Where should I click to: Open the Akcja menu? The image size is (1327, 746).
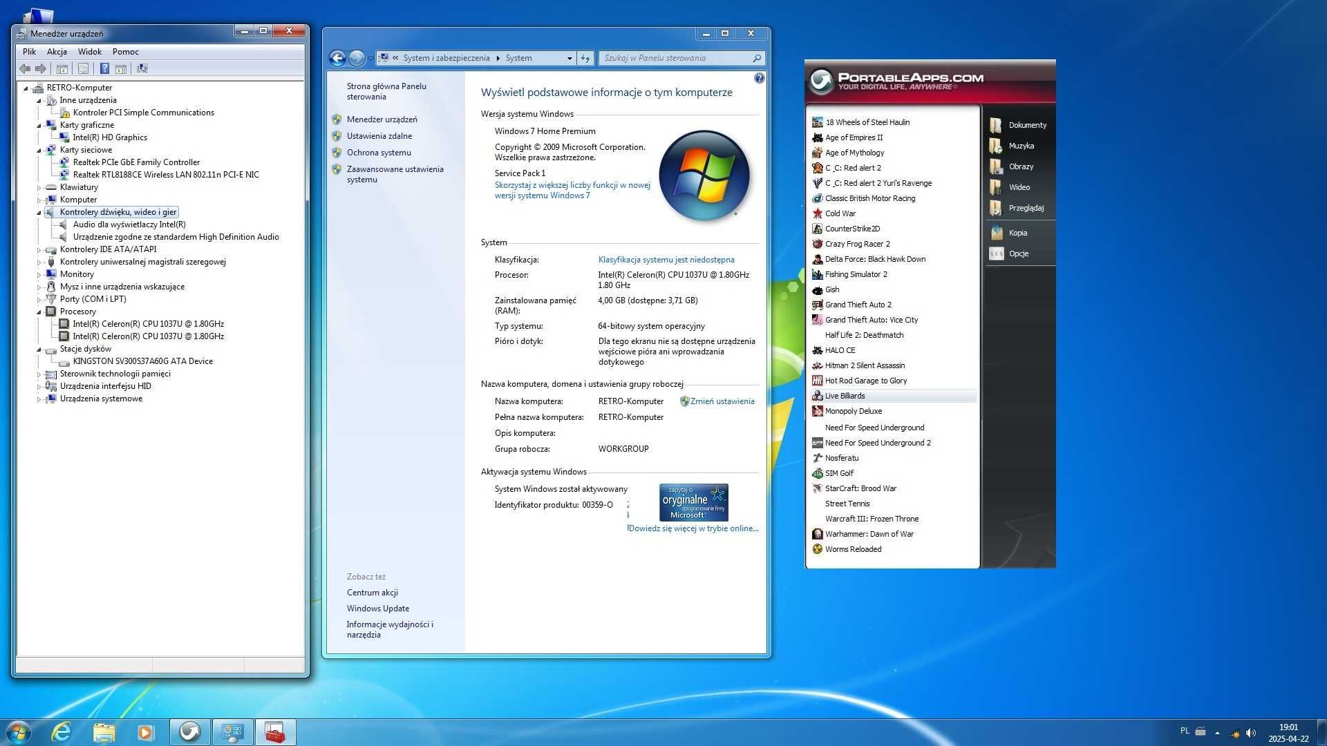click(x=57, y=52)
